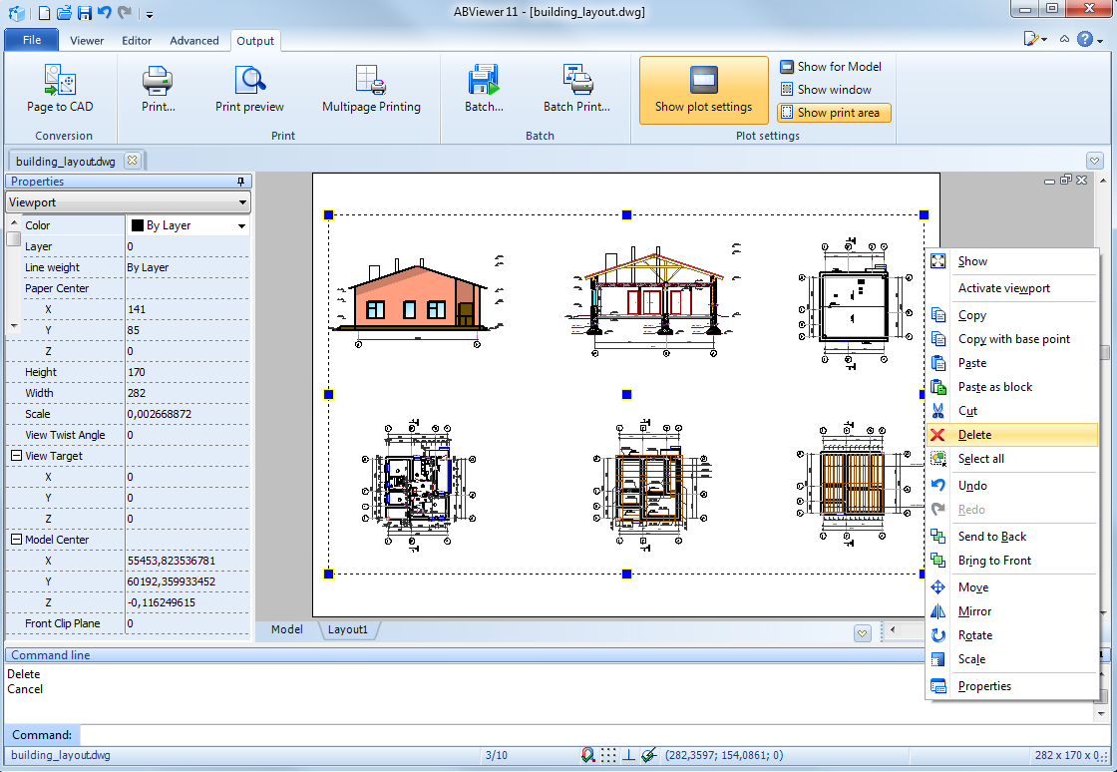Image resolution: width=1117 pixels, height=772 pixels.
Task: Open Print preview
Action: 249,89
